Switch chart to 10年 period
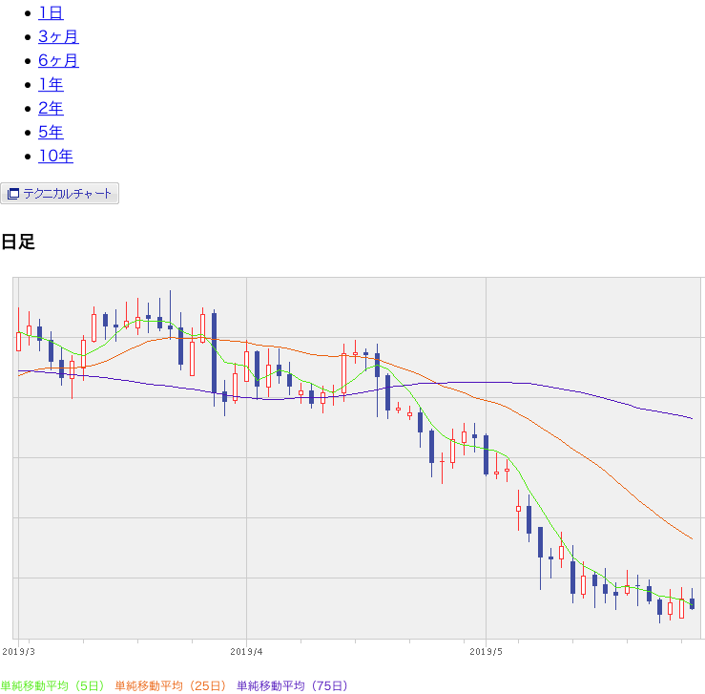 (55, 156)
